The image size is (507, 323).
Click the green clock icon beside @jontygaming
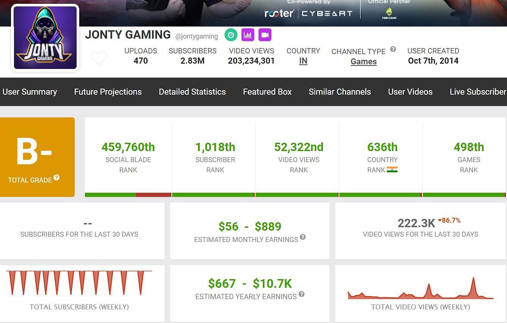click(231, 35)
